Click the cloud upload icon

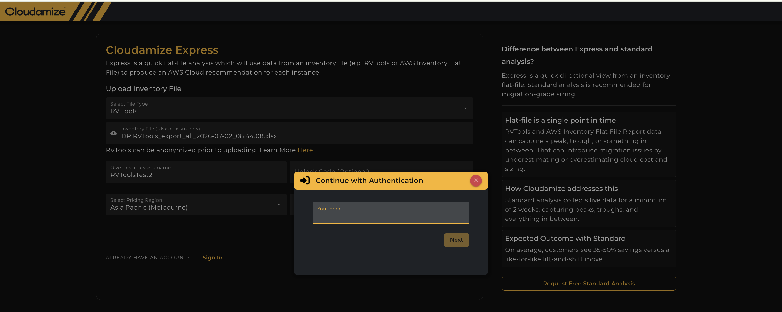(114, 133)
